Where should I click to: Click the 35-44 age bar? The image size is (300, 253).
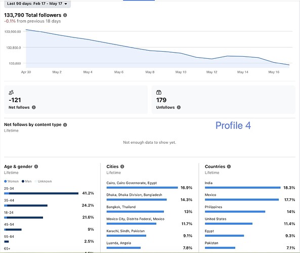tap(26, 205)
